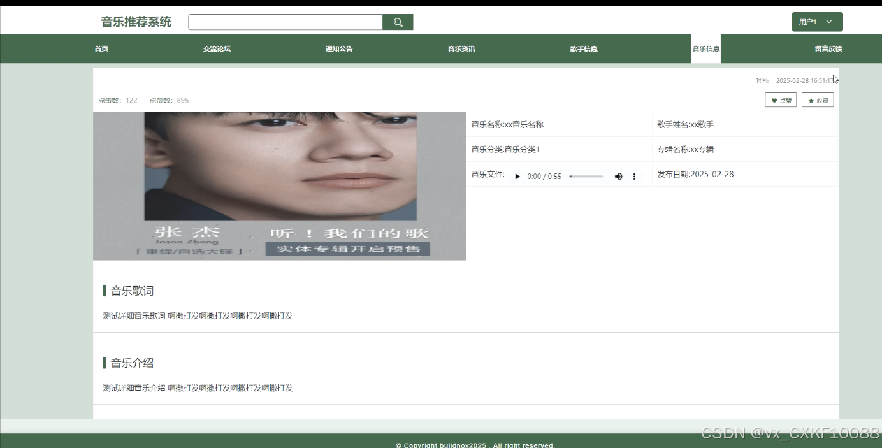Image resolution: width=882 pixels, height=448 pixels.
Task: Play the audio file
Action: pyautogui.click(x=517, y=177)
